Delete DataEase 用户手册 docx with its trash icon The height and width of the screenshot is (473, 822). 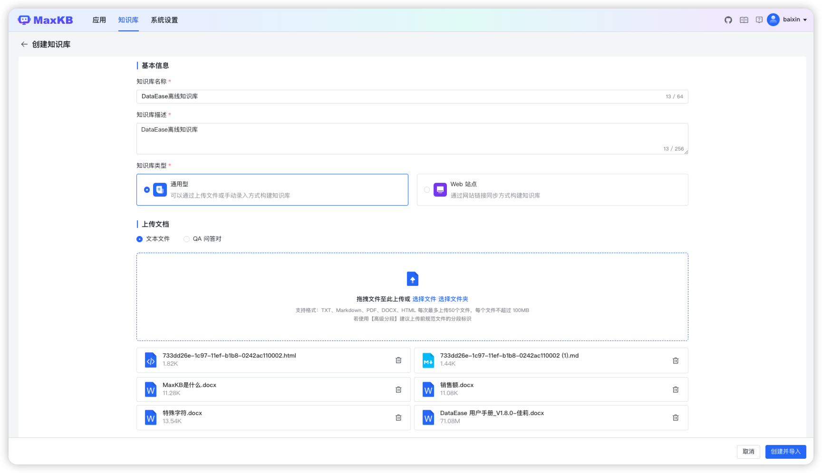(676, 417)
